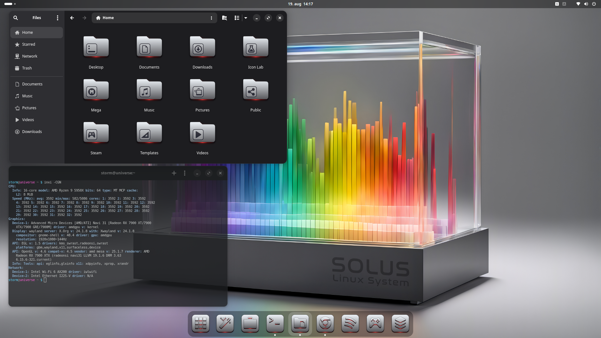Select the Videos folder in the grid

click(203, 133)
